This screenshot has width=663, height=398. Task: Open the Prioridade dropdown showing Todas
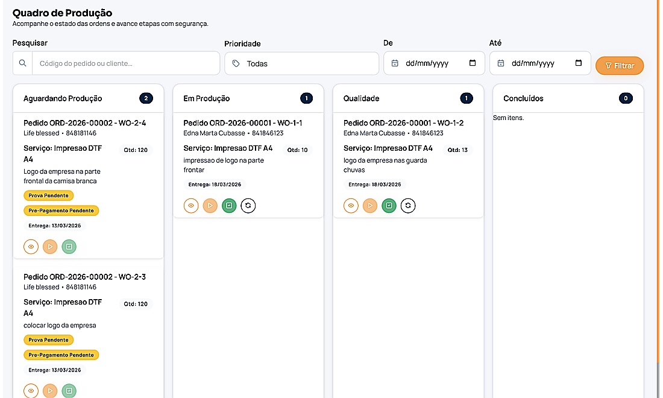[x=301, y=63]
